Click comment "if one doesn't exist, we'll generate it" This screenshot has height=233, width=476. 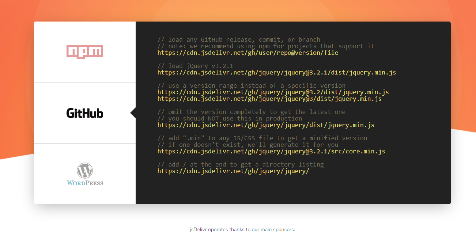[x=248, y=145]
